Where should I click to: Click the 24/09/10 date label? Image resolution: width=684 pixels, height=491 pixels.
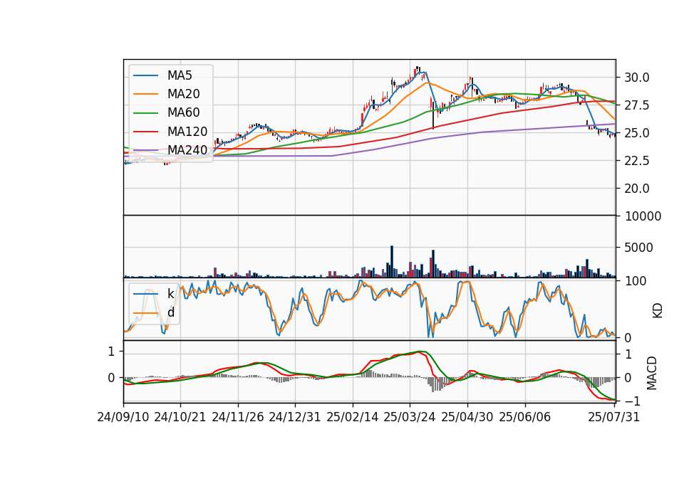[x=123, y=417]
